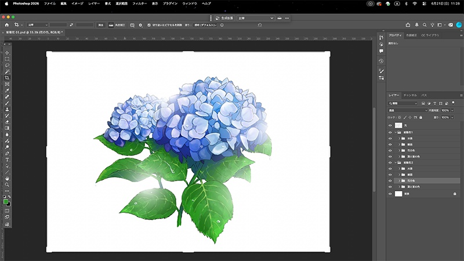
Task: Open crop fill content dropdown
Action: tap(205, 25)
